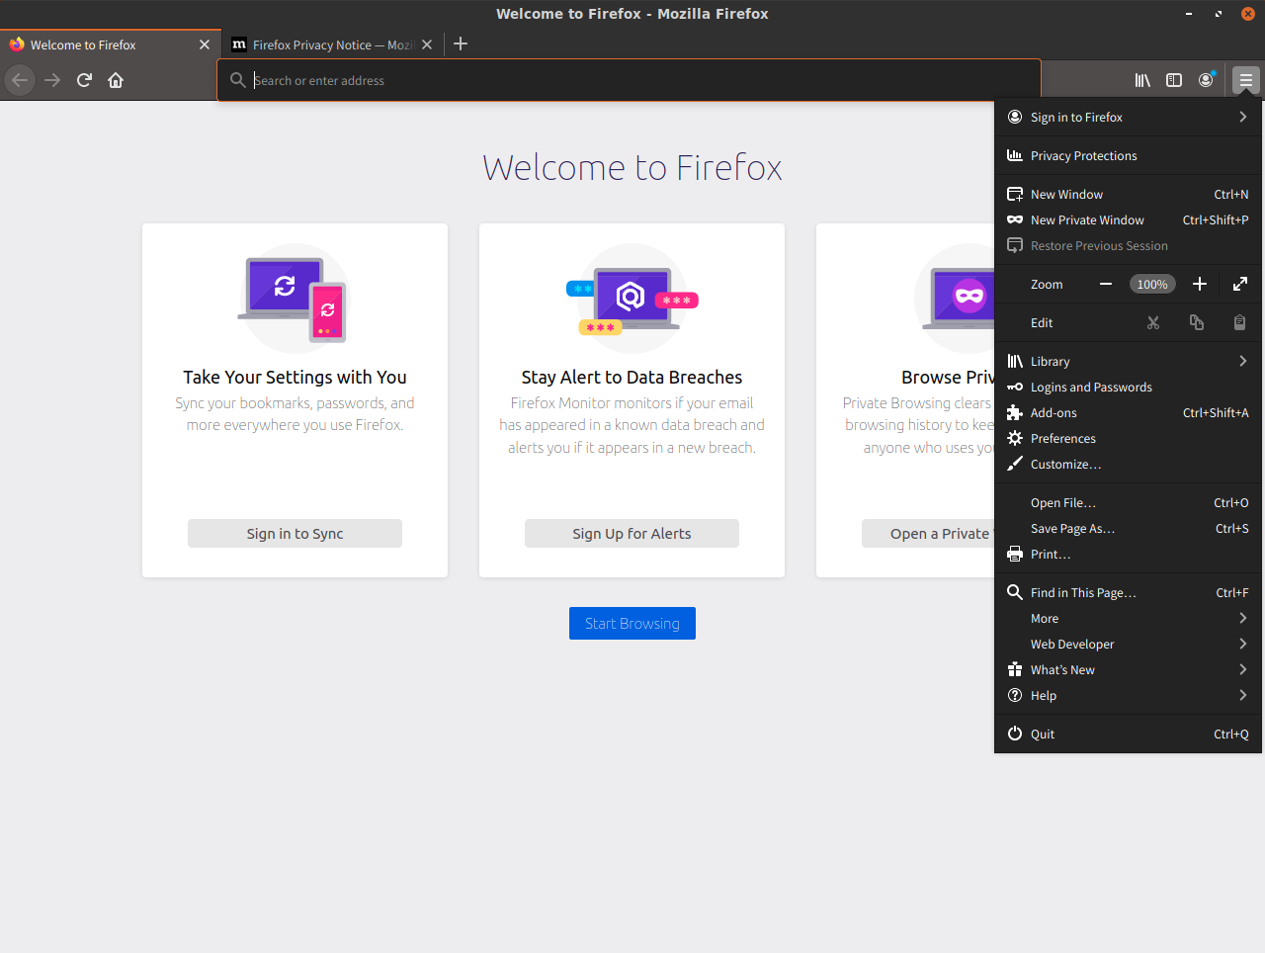Switch to Welcome to Firefox tab

pyautogui.click(x=111, y=44)
